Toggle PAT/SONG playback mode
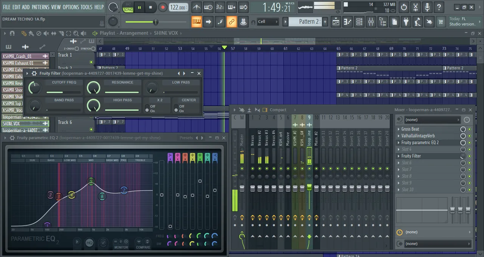Screen dimensions: 484x257 pos(128,7)
